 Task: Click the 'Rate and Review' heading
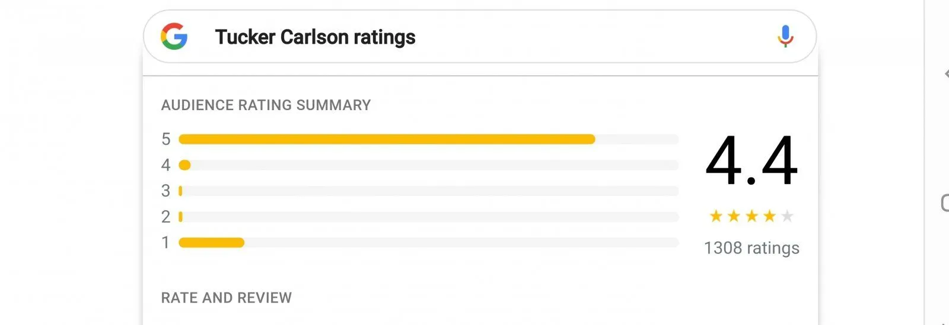click(x=227, y=298)
